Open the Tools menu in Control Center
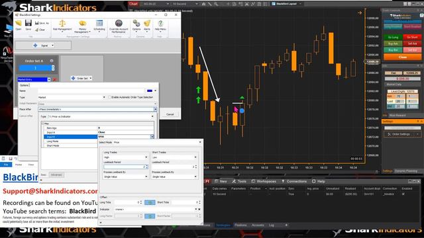424x238 pixels. pyautogui.click(x=239, y=181)
